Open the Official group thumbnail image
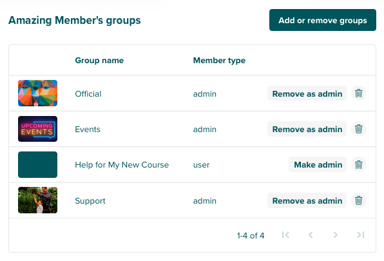 point(38,93)
